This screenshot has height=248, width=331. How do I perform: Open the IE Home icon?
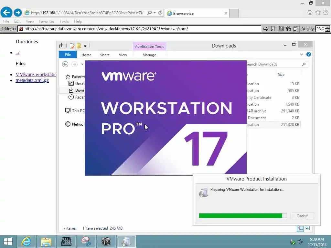point(310,13)
